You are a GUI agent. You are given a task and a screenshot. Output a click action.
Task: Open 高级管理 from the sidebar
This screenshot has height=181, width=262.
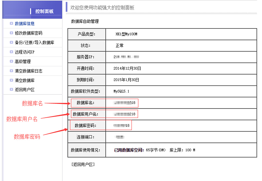pos(23,61)
